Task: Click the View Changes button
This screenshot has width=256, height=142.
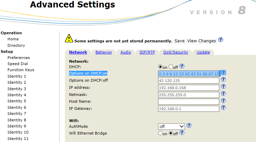Action: point(202,41)
